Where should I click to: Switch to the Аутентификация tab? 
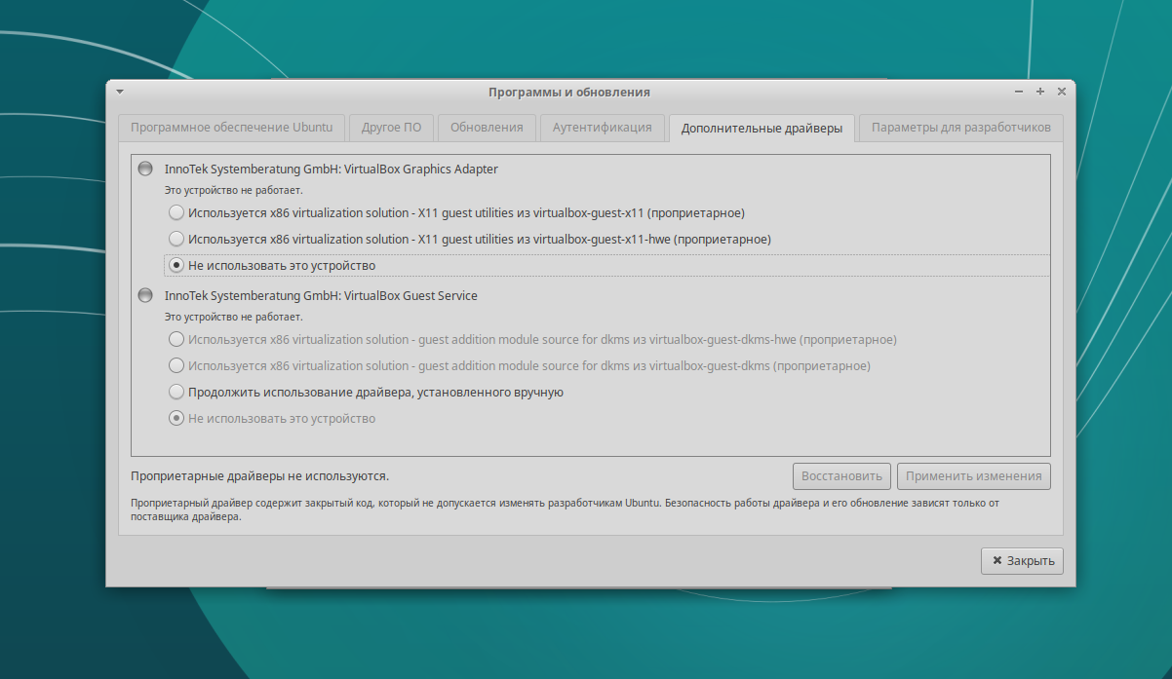pos(602,128)
